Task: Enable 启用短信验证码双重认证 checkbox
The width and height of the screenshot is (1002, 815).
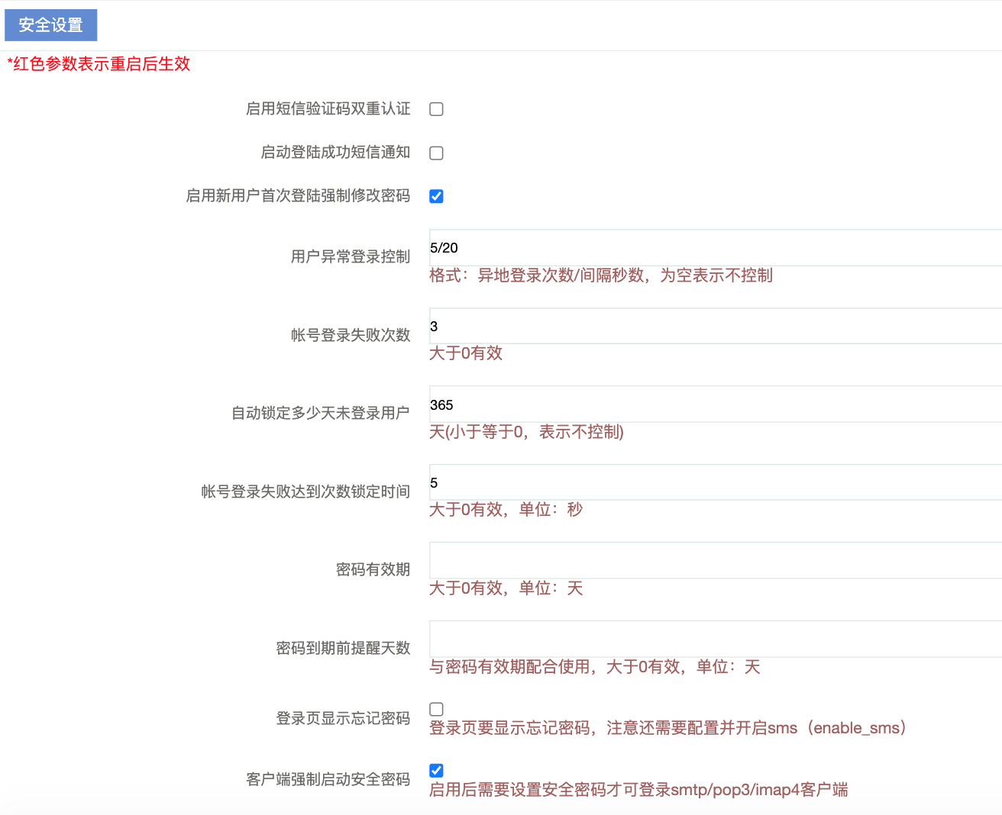Action: 436,109
